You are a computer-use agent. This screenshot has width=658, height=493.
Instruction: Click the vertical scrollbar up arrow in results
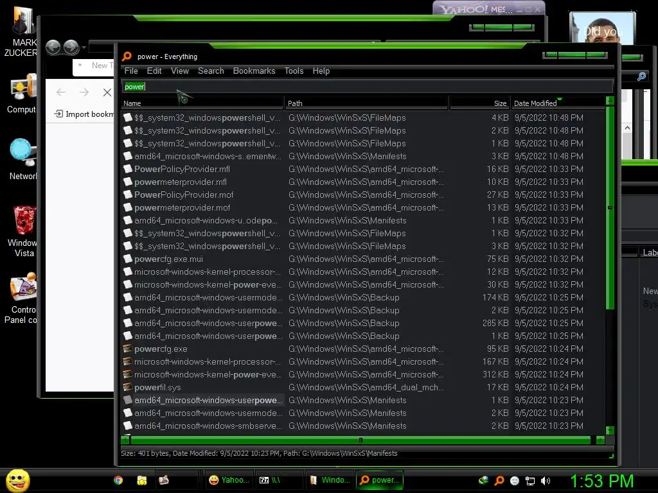(x=610, y=101)
